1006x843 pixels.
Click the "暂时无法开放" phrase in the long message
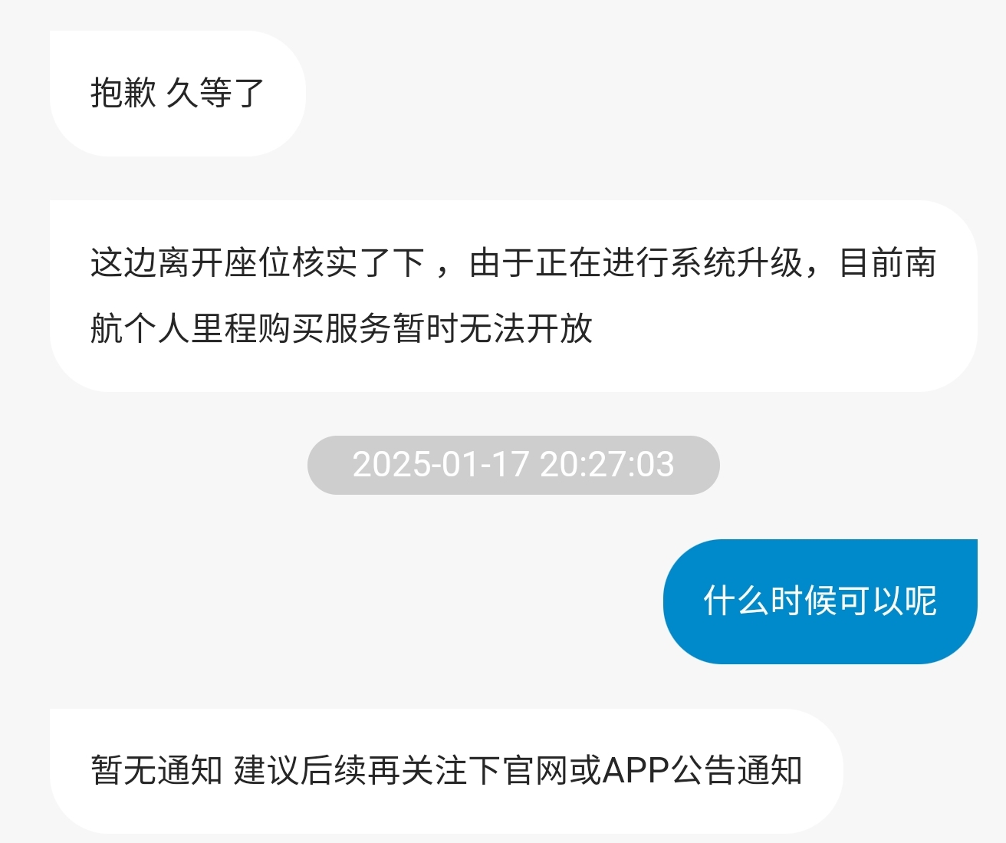493,329
